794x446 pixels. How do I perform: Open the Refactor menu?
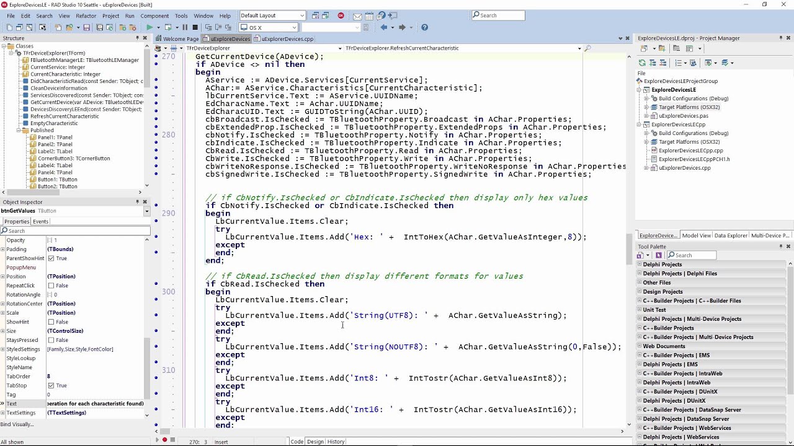86,15
